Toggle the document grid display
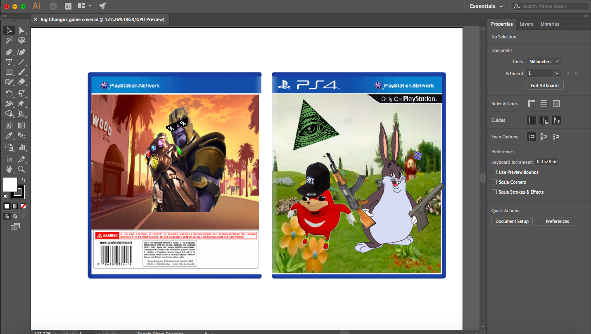591x334 pixels. tap(544, 104)
